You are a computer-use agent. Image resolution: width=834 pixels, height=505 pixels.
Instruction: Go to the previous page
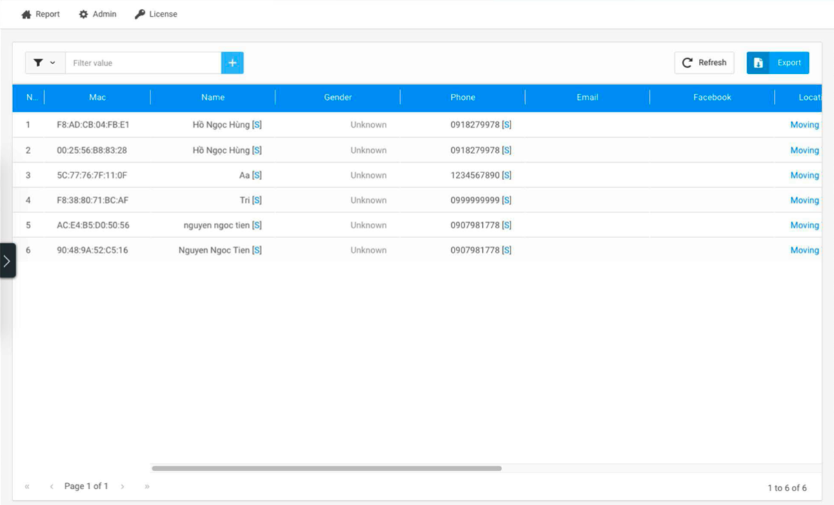click(x=52, y=486)
